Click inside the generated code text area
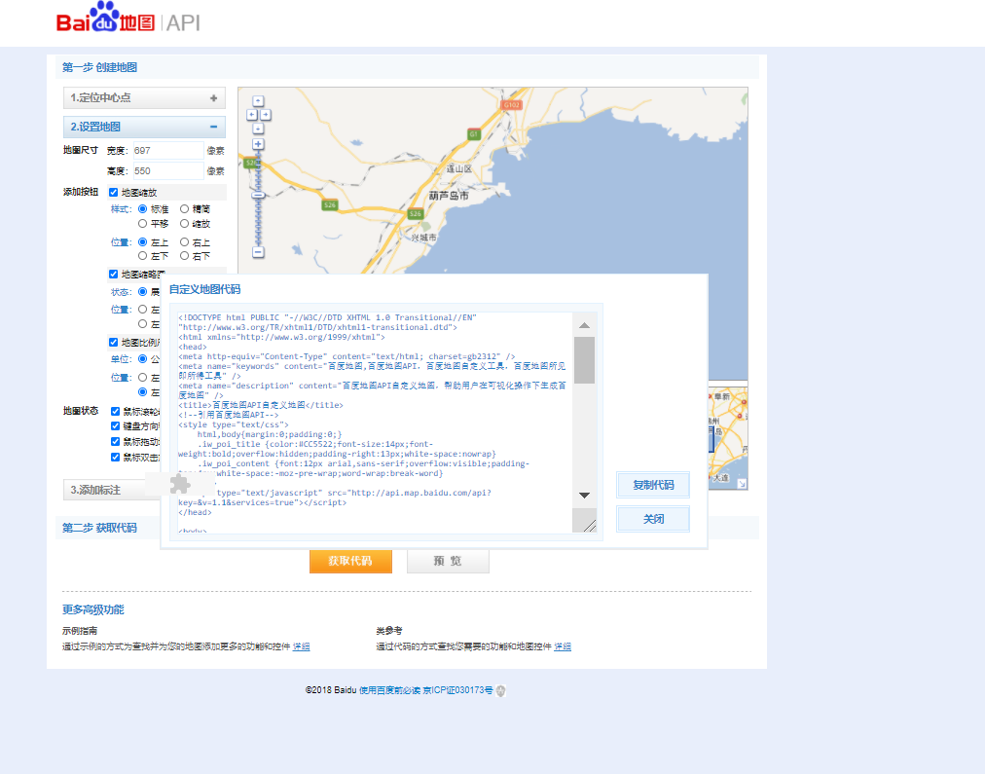 coord(375,423)
